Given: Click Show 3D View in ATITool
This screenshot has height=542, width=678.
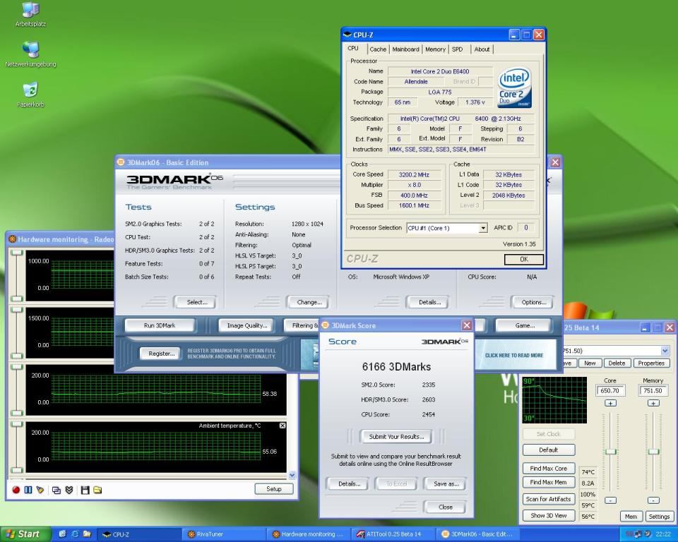Looking at the screenshot, I should [548, 516].
